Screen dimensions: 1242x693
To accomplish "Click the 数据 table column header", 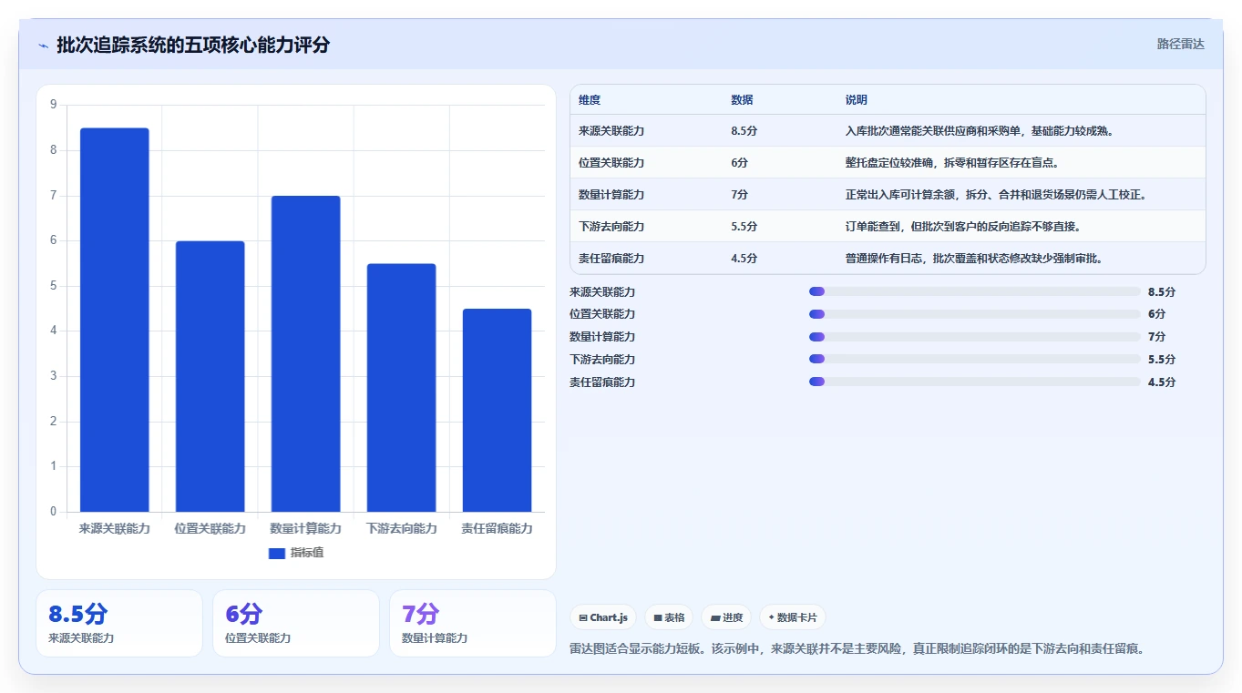I will [742, 100].
